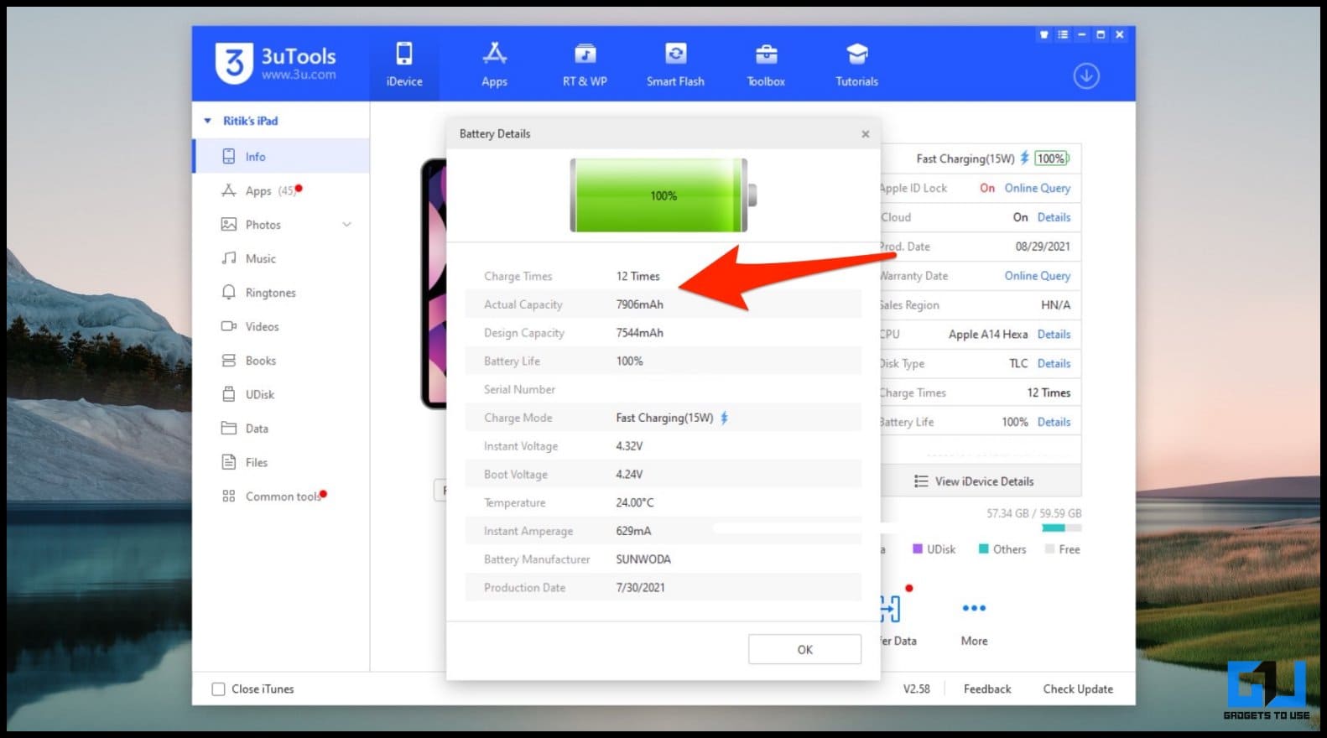Image resolution: width=1327 pixels, height=738 pixels.
Task: Select Music in the sidebar
Action: pyautogui.click(x=282, y=258)
